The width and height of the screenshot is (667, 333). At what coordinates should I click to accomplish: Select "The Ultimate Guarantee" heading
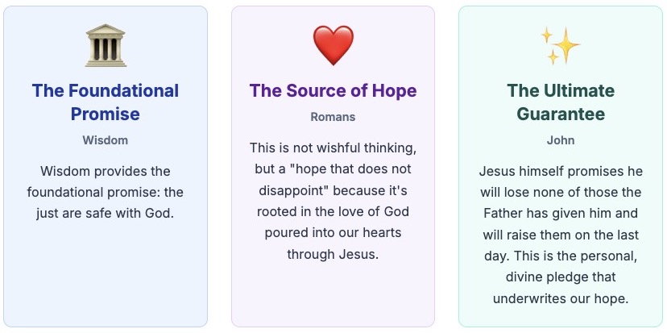tap(560, 102)
